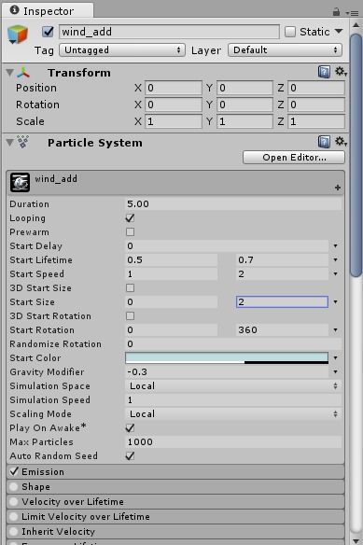Uncheck Auto Random Seed
The image size is (363, 545).
pos(130,455)
